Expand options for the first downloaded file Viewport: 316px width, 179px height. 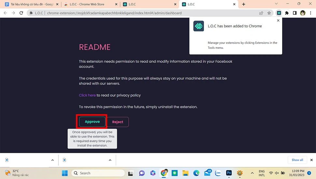[52, 160]
